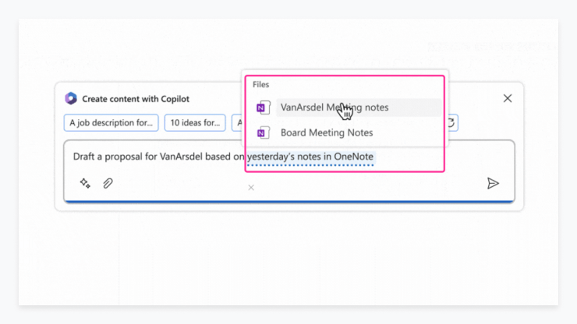Click the small gray x below the file popup
The height and width of the screenshot is (324, 577).
coord(251,188)
